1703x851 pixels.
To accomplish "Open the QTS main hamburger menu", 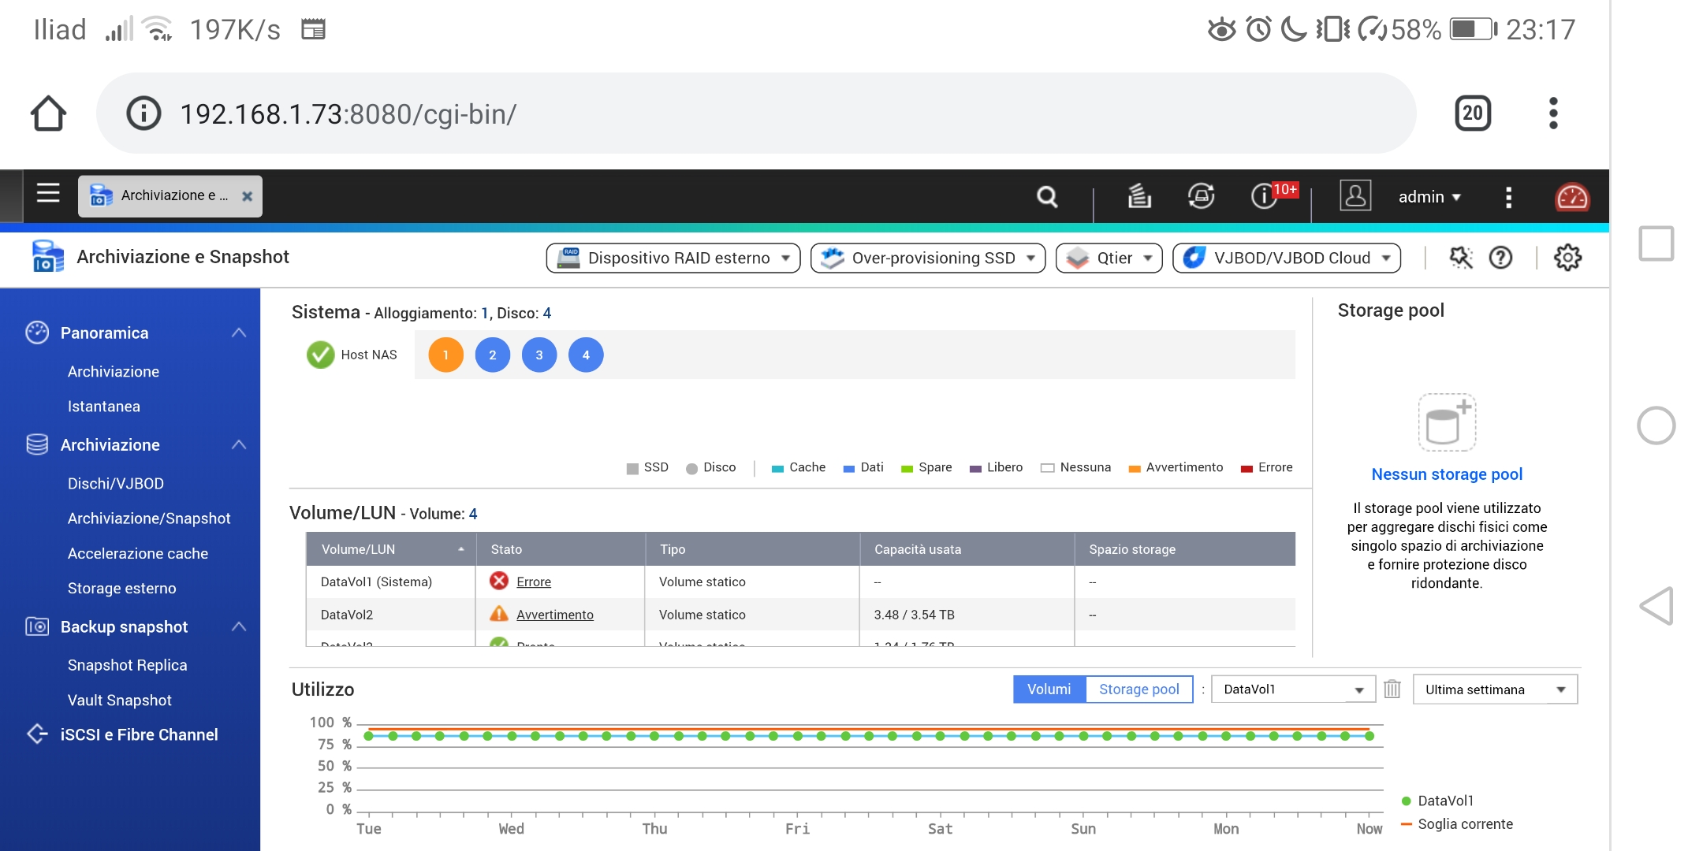I will [x=48, y=194].
